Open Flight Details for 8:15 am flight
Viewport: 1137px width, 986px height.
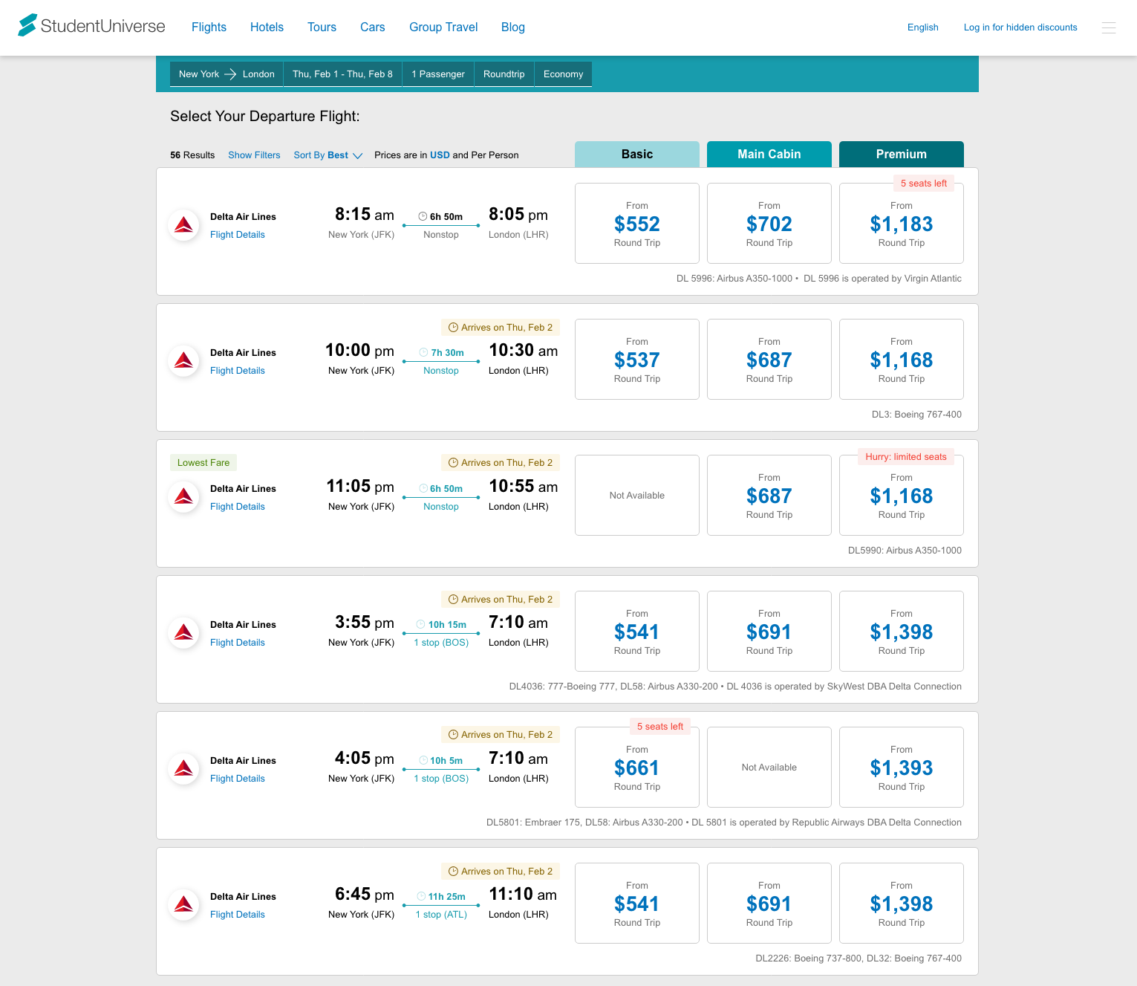tap(238, 235)
